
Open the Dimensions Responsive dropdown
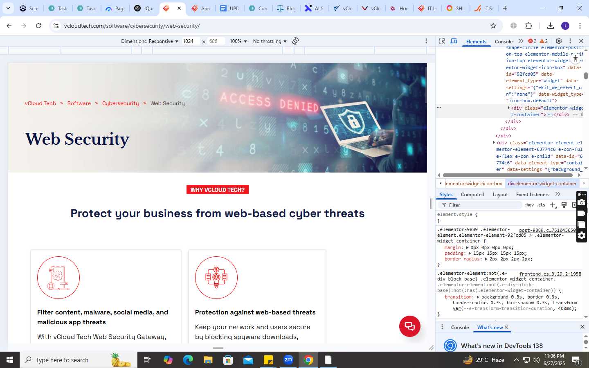click(150, 41)
